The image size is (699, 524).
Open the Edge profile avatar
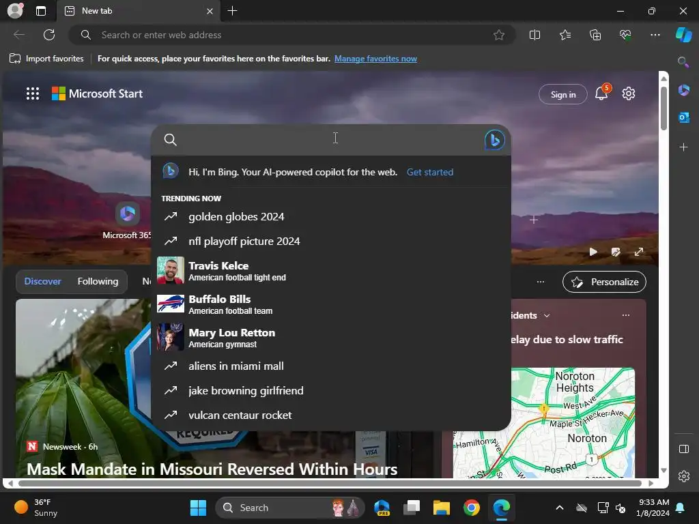click(15, 10)
